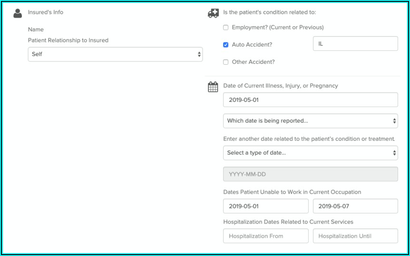Screen dimensions: 410x256
Task: Click the Insured's Info person icon
Action: (x=18, y=13)
